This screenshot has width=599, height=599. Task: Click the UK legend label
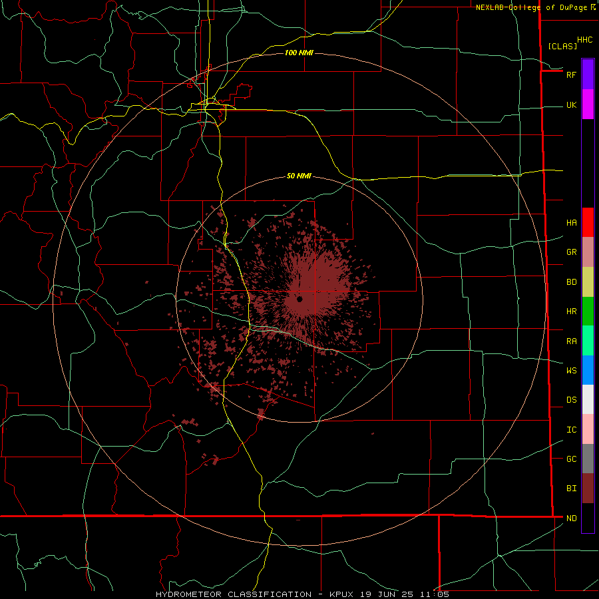click(x=571, y=105)
